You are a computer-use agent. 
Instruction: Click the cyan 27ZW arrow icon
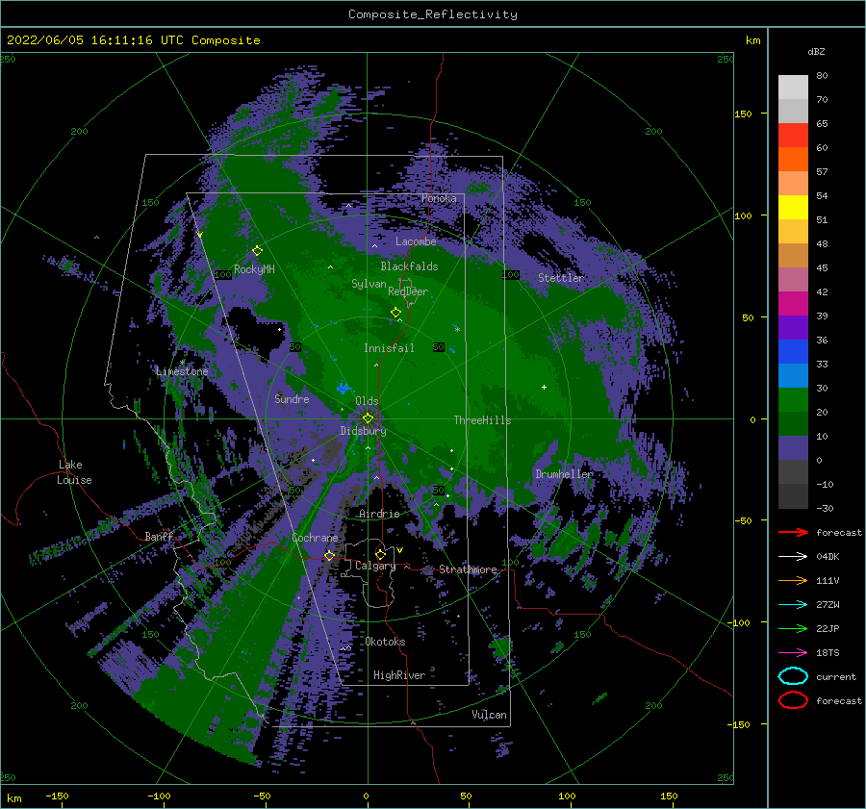click(x=793, y=605)
